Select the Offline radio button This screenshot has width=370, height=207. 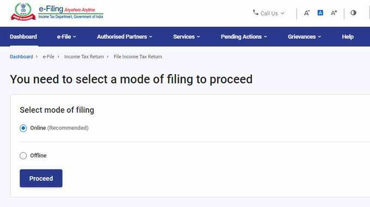(x=23, y=156)
